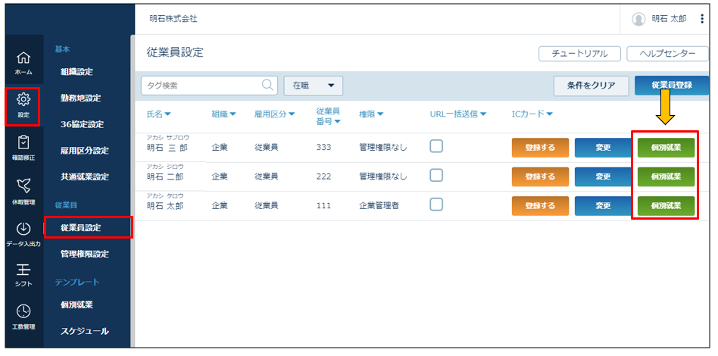Click the sidebar vertical scrollbar

click(133, 190)
